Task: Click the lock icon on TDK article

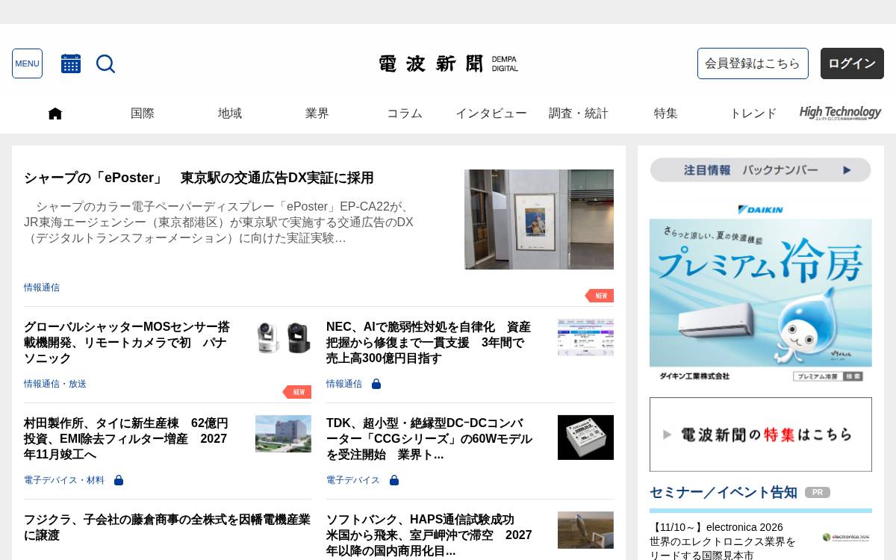Action: click(394, 480)
